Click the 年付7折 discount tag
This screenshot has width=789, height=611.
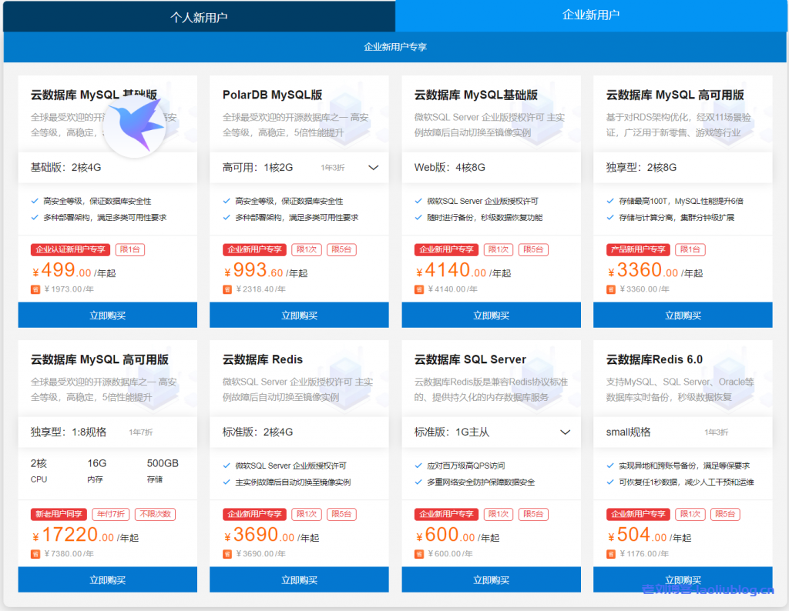click(111, 514)
